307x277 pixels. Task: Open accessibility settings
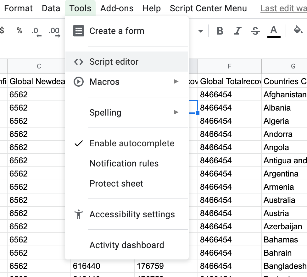[132, 214]
